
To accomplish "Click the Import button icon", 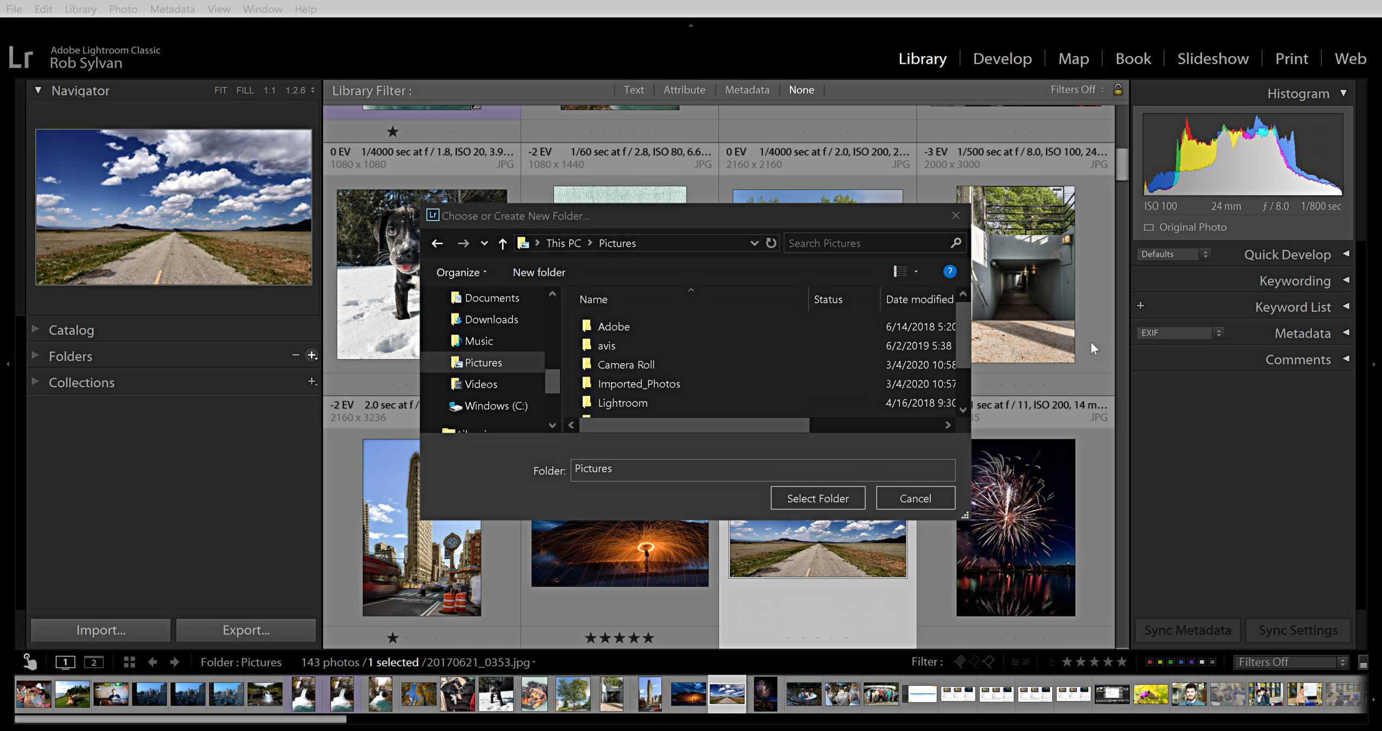I will click(100, 631).
